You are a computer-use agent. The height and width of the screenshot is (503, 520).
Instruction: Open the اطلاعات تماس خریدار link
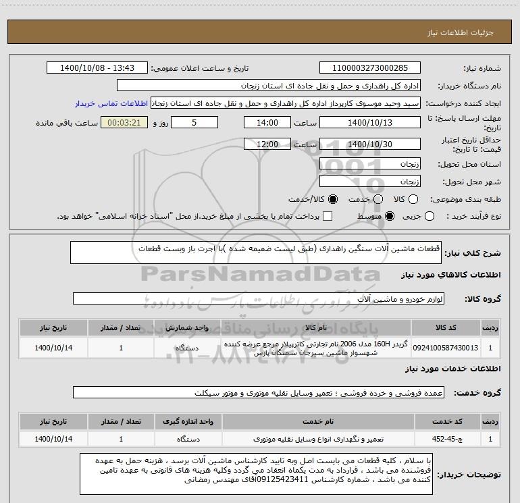coord(111,103)
